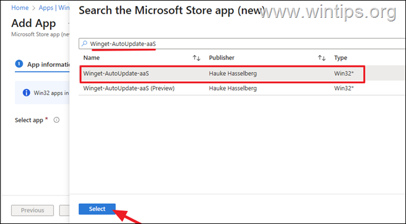This screenshot has width=406, height=224.
Task: Sort results by the Name column arrows
Action: (196, 58)
